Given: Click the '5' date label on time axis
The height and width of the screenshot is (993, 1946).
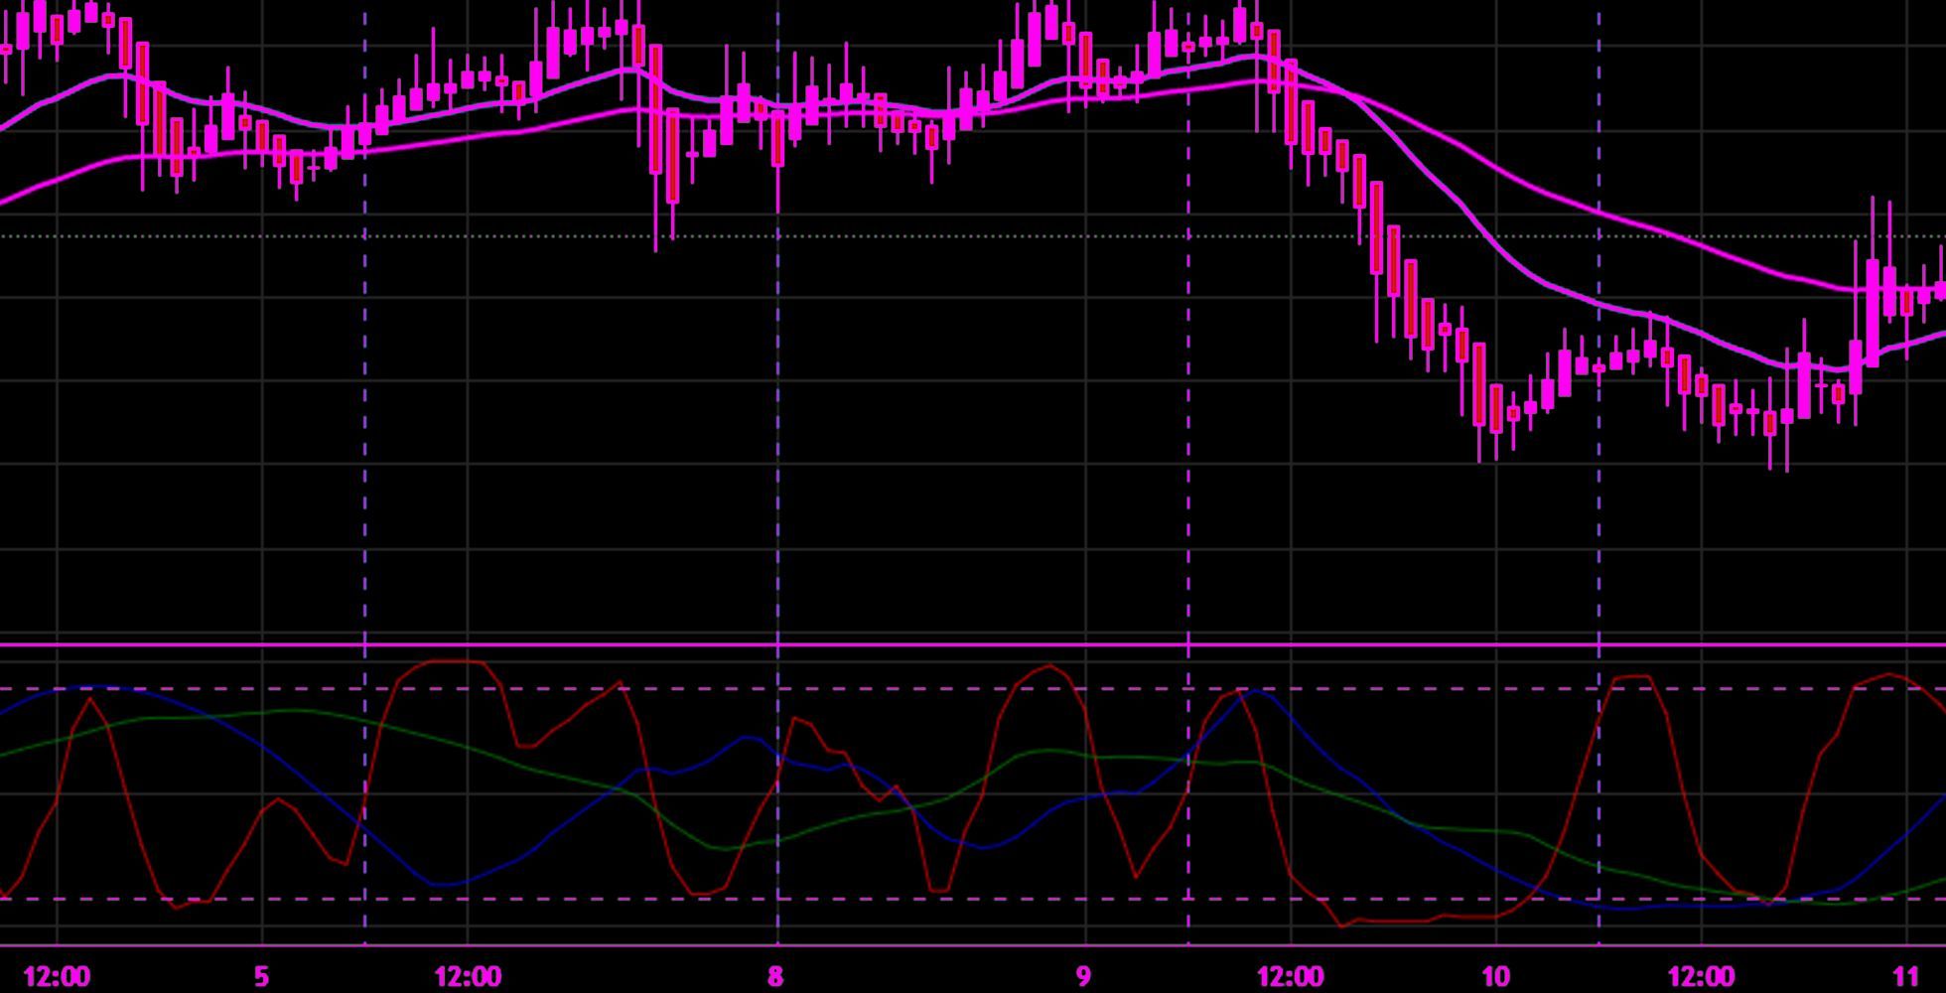Looking at the screenshot, I should (x=261, y=977).
